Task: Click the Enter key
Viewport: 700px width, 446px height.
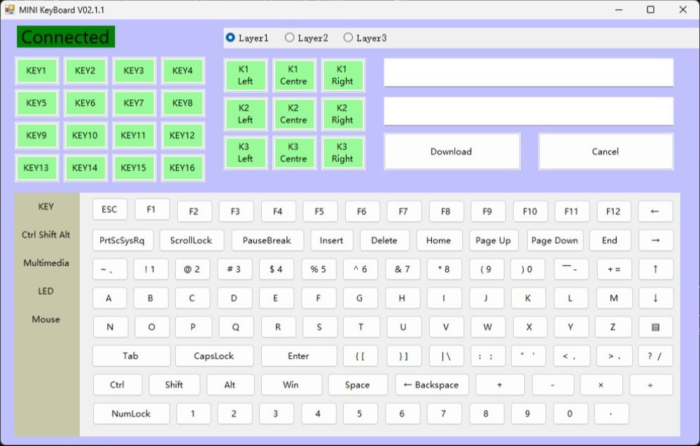Action: (x=299, y=356)
